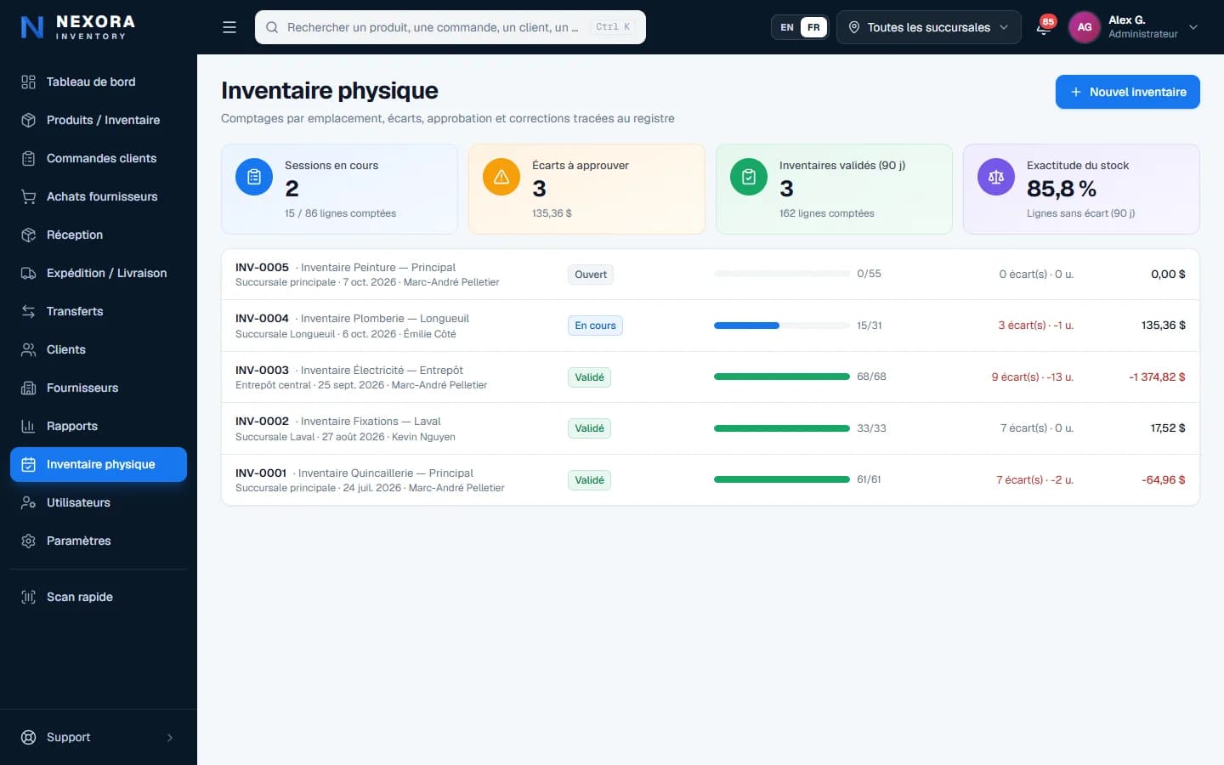Click the Ouvert status badge
Viewport: 1224px width, 765px height.
click(591, 275)
